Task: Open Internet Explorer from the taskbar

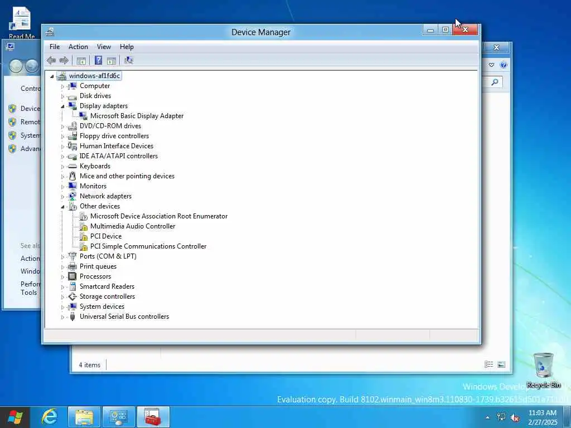Action: (x=49, y=417)
